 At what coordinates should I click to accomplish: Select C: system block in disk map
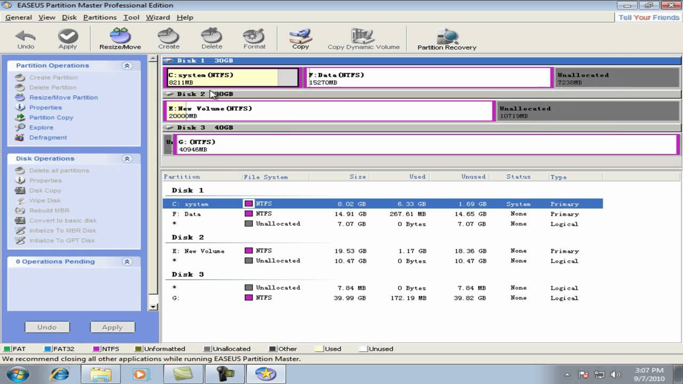(x=232, y=78)
